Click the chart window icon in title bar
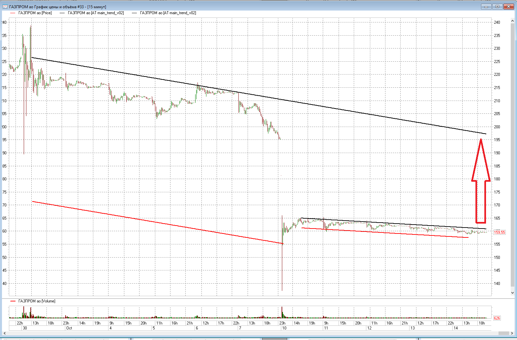517x340 pixels. click(5, 7)
